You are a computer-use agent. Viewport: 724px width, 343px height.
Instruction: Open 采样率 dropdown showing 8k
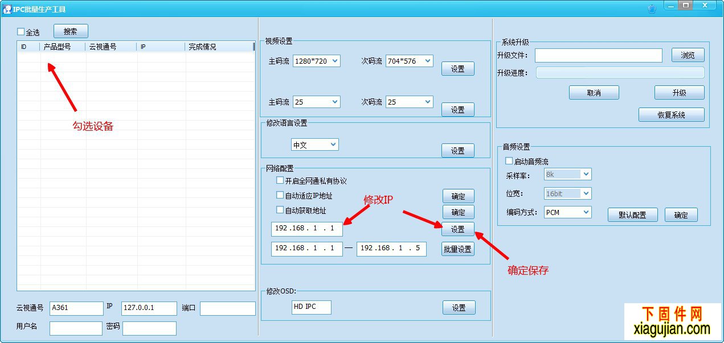point(568,174)
